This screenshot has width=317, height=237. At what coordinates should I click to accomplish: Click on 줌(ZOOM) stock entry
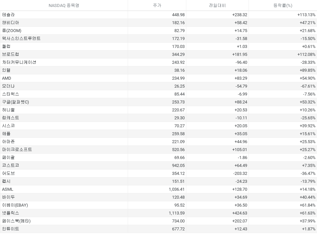[x=12, y=31]
